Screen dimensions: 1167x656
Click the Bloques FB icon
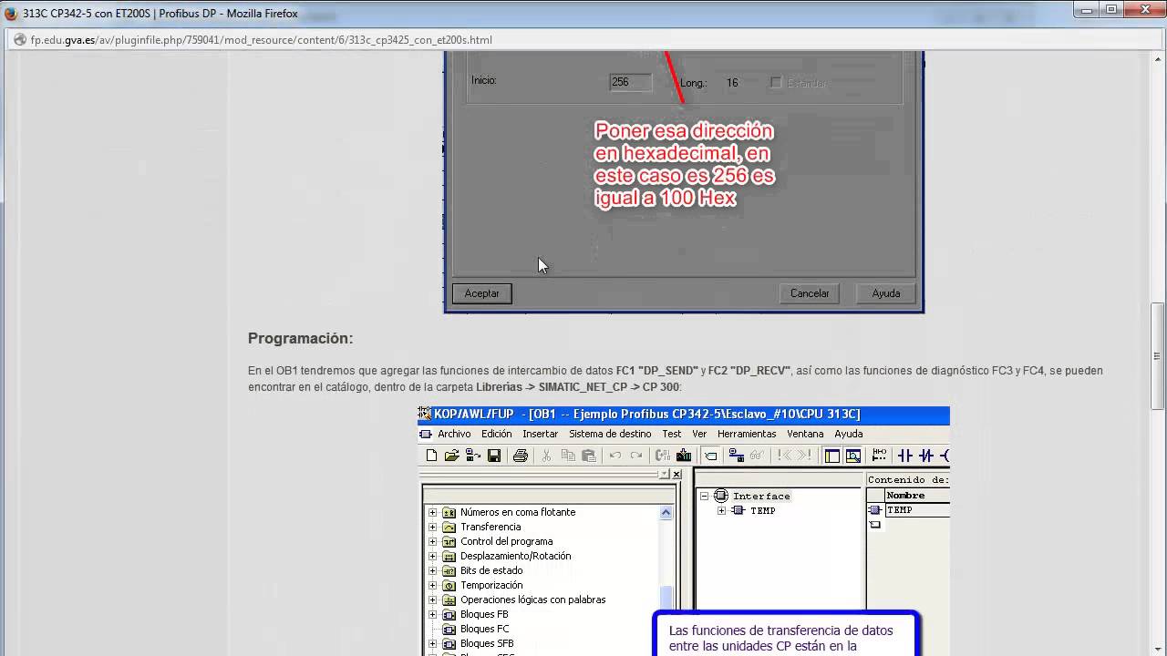(449, 614)
